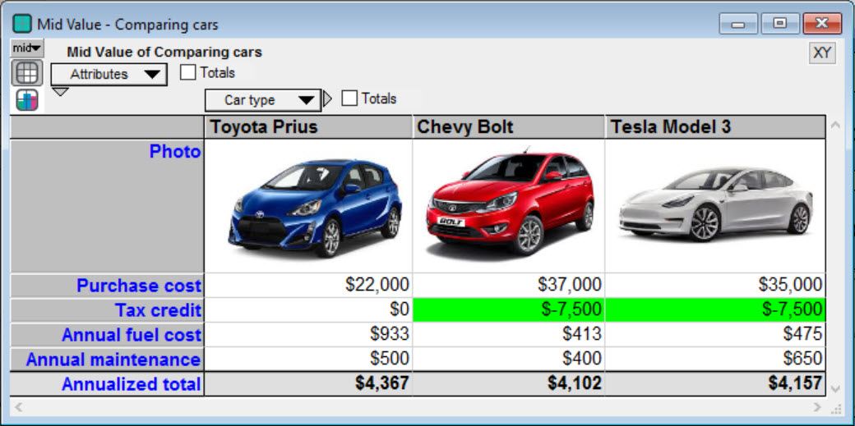Open the Car type column index dropdown

click(x=262, y=100)
